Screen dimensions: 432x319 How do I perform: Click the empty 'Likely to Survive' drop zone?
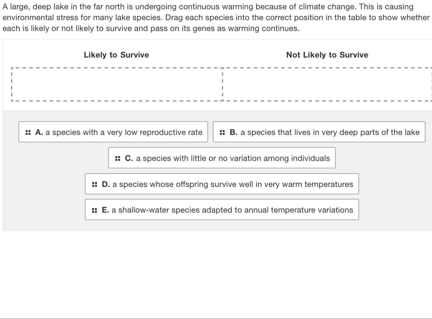(x=117, y=85)
